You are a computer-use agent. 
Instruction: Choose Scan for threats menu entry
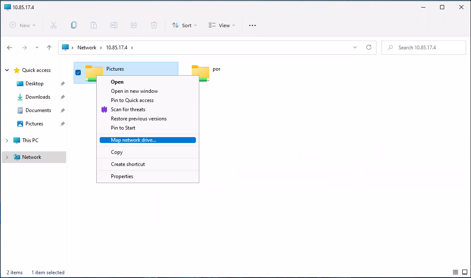click(x=128, y=110)
